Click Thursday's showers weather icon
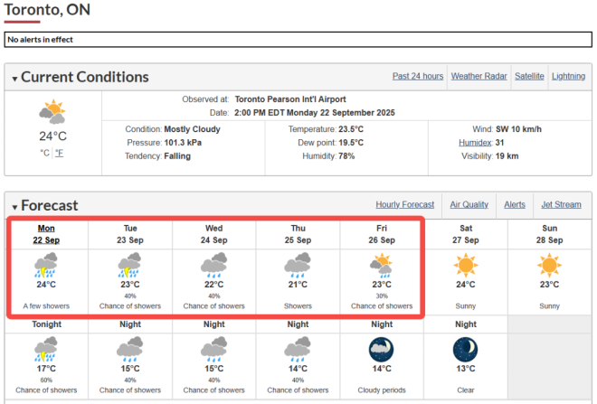Image resolution: width=597 pixels, height=404 pixels. click(298, 266)
